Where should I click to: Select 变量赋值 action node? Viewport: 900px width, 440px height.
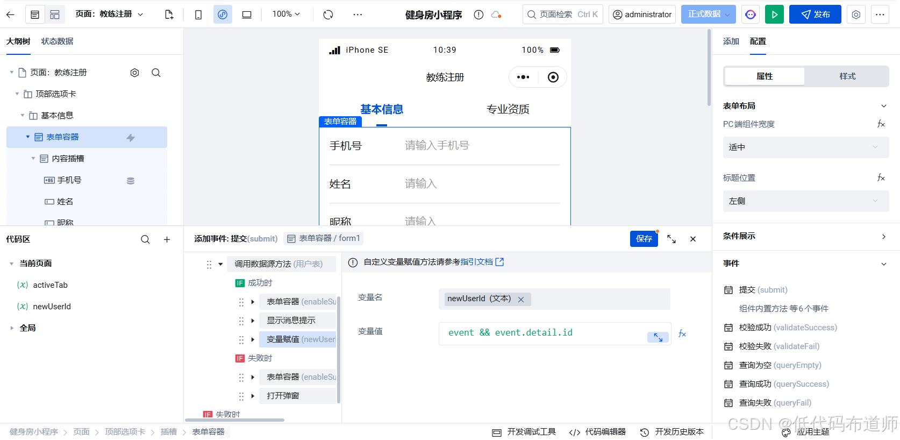pyautogui.click(x=297, y=339)
